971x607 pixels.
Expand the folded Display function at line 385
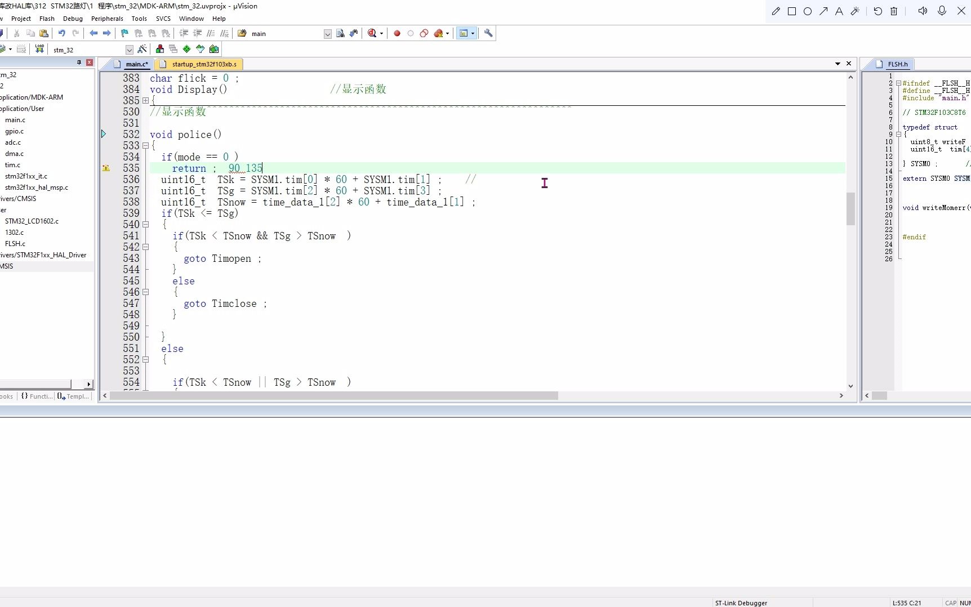(145, 100)
